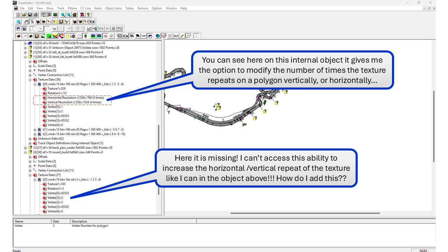Toggle the checkered flags display button
This screenshot has height=252, width=448.
tap(132, 36)
